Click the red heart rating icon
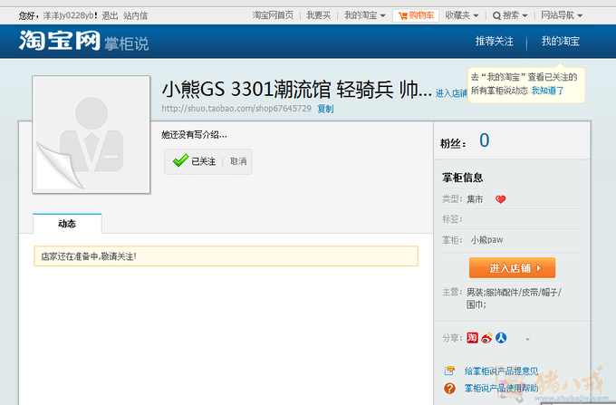 [500, 199]
